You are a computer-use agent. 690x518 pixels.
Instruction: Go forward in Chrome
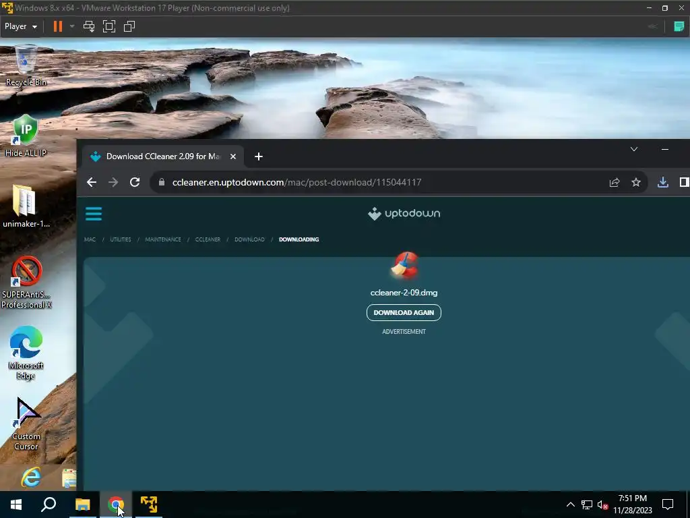(x=113, y=182)
